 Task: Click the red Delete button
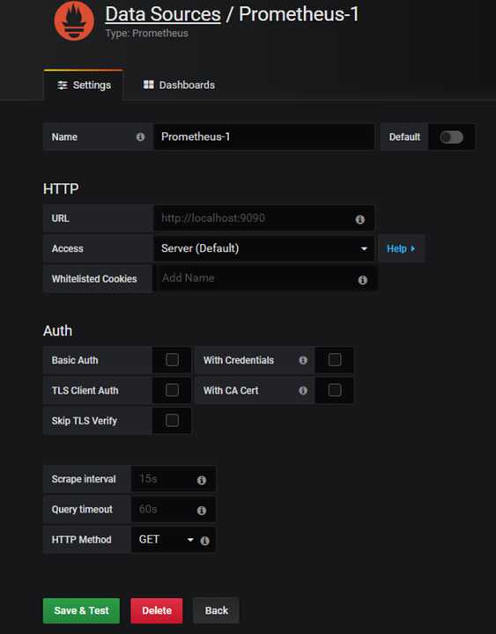point(157,610)
